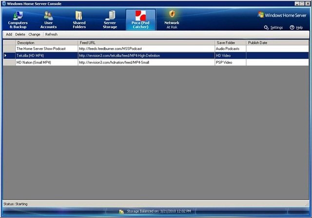
Task: Sort by Save Folder column header
Action: 231,43
